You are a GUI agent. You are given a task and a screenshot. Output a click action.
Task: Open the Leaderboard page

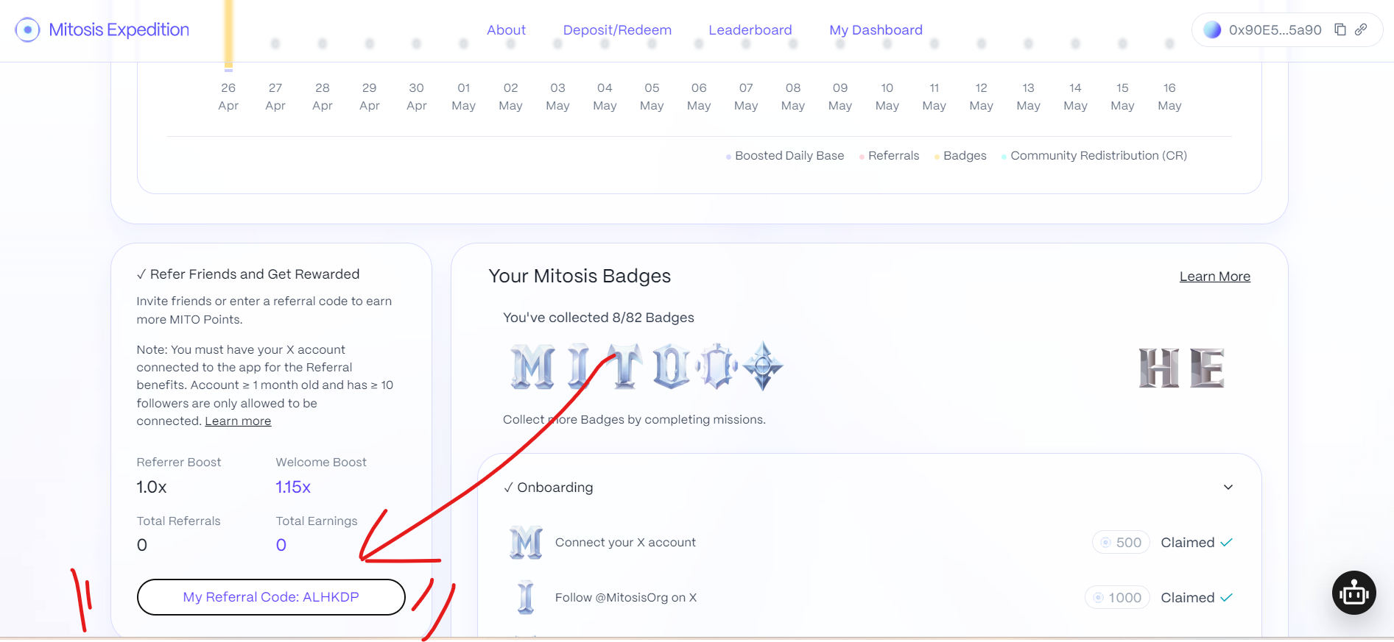tap(750, 30)
